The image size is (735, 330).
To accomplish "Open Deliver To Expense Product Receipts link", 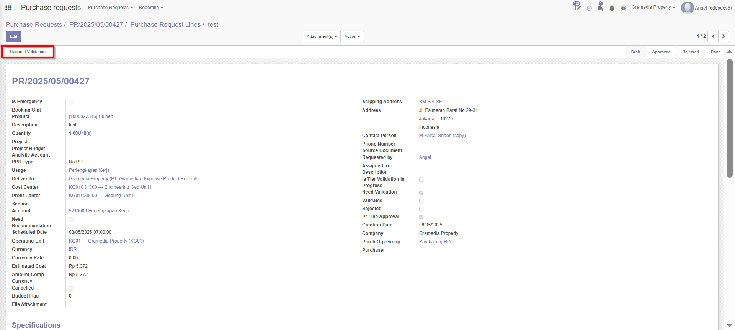I will [x=134, y=179].
